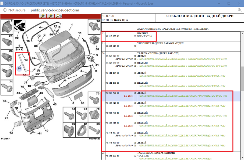The width and height of the screenshot is (244, 162).
Task: Select part number 98 115 523 80
Action: click(x=112, y=36)
